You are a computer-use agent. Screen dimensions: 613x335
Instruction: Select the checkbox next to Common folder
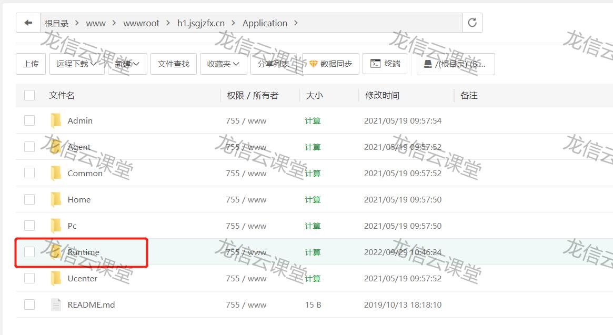point(29,173)
